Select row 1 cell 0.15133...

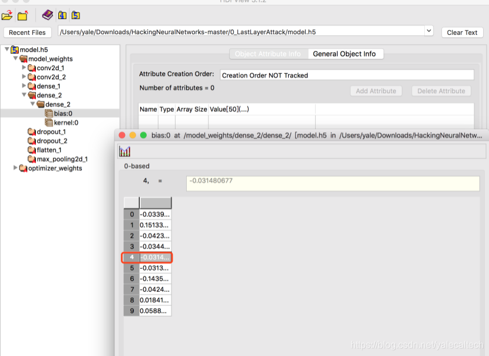(x=156, y=225)
